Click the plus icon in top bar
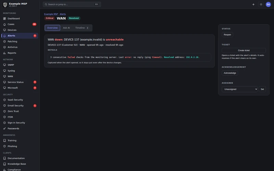 point(253,4)
